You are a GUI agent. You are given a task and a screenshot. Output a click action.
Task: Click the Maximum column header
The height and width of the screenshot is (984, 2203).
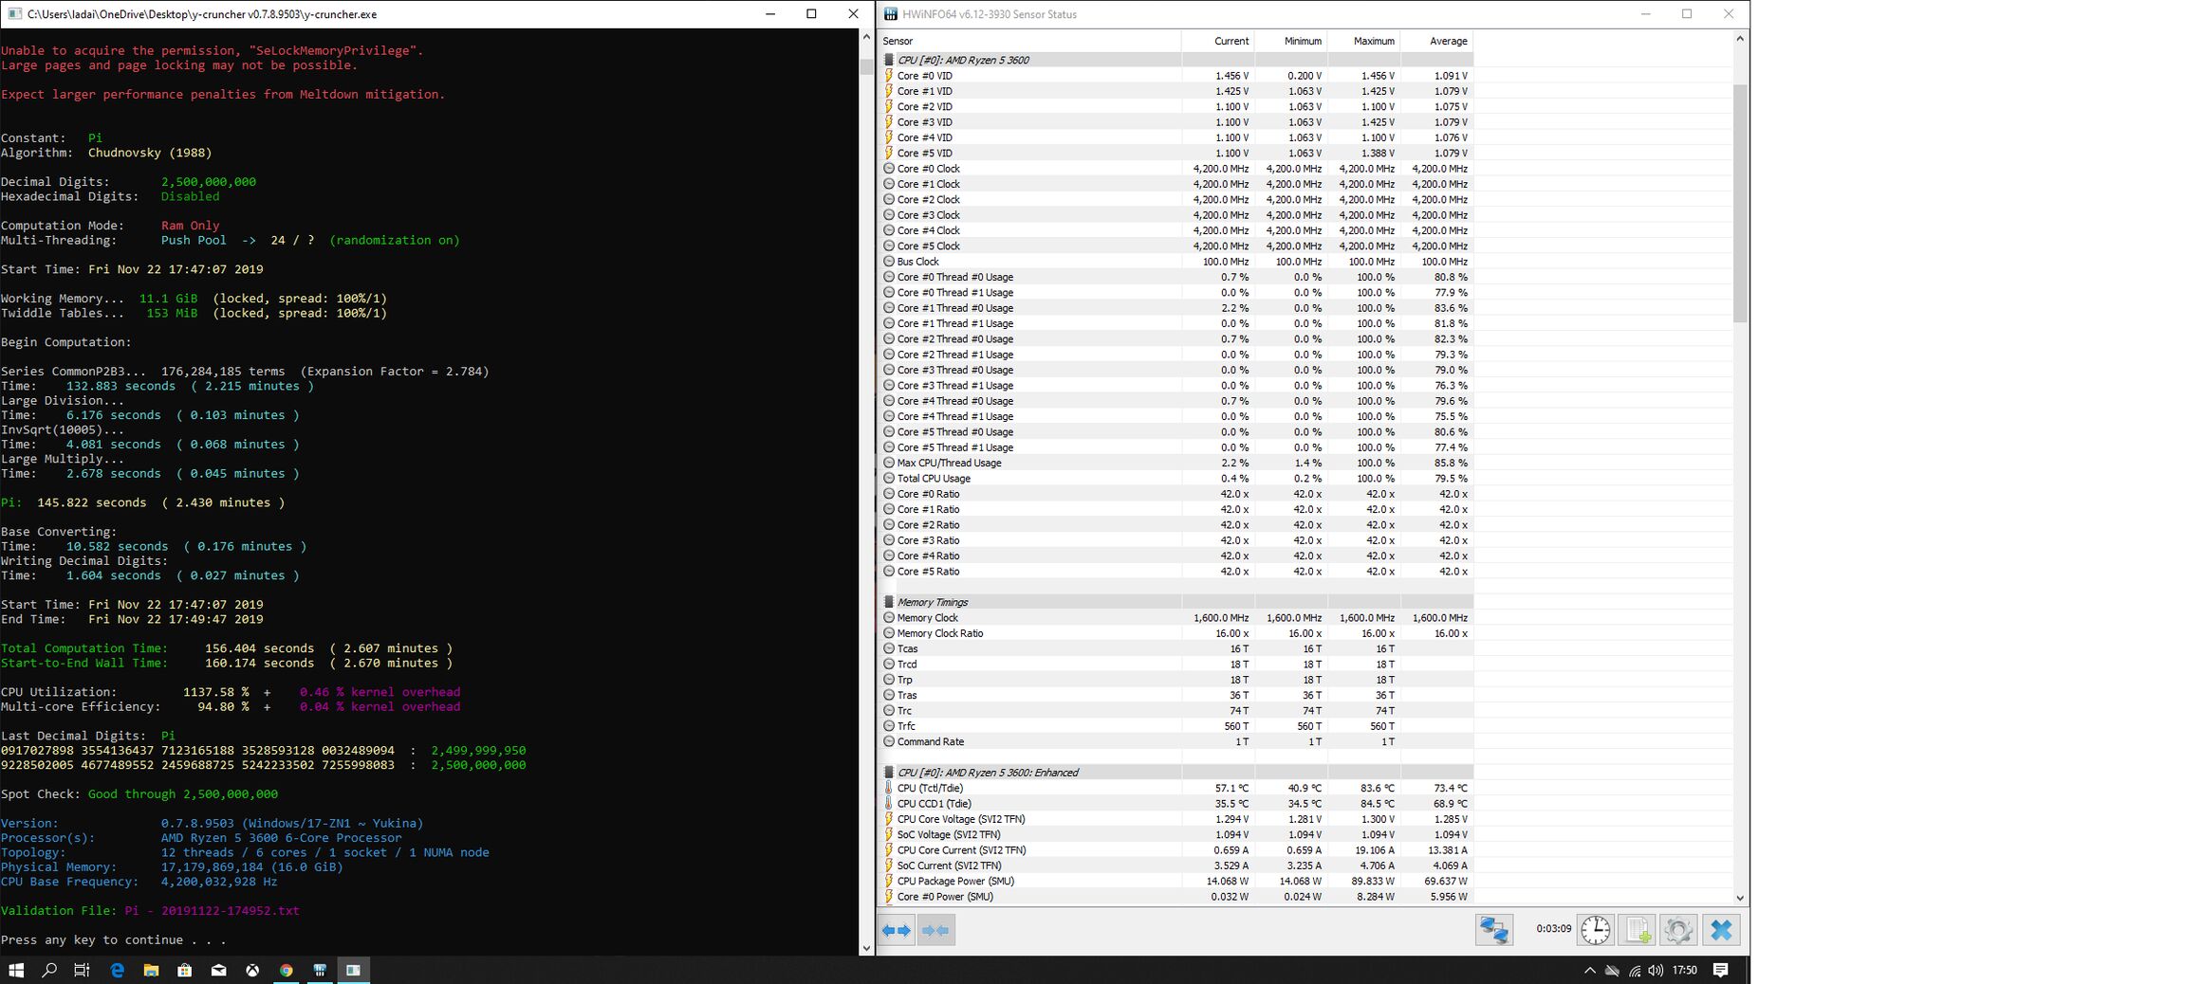coord(1364,41)
